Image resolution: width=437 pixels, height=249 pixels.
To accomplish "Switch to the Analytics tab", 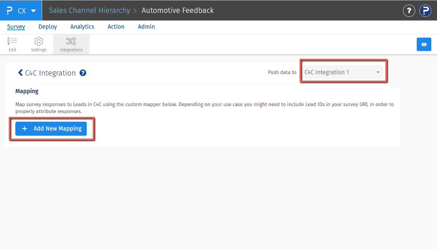I will pyautogui.click(x=82, y=27).
